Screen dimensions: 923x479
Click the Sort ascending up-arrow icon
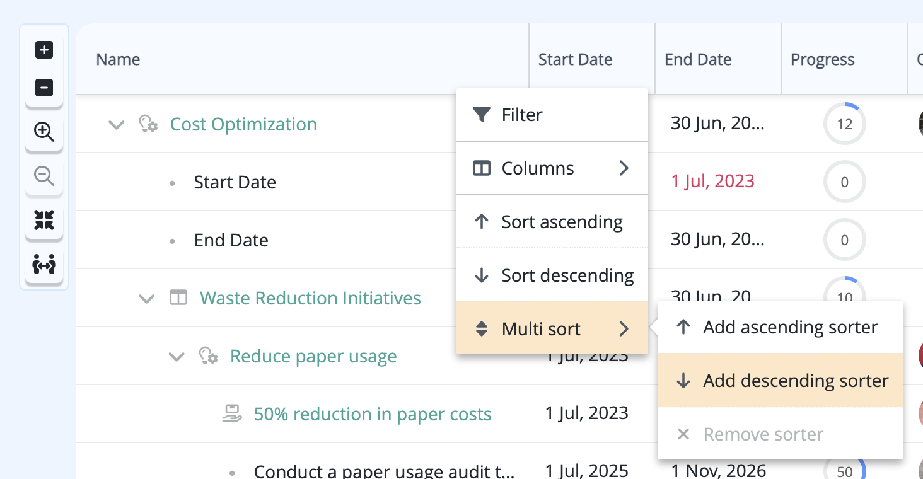pyautogui.click(x=482, y=222)
